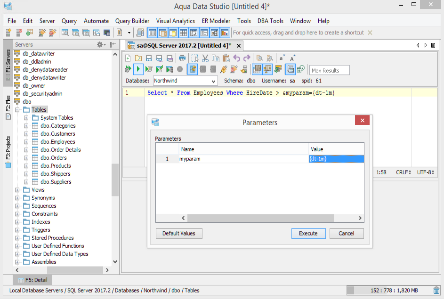
Task: Click the Execute button in Parameters dialog
Action: pyautogui.click(x=308, y=234)
